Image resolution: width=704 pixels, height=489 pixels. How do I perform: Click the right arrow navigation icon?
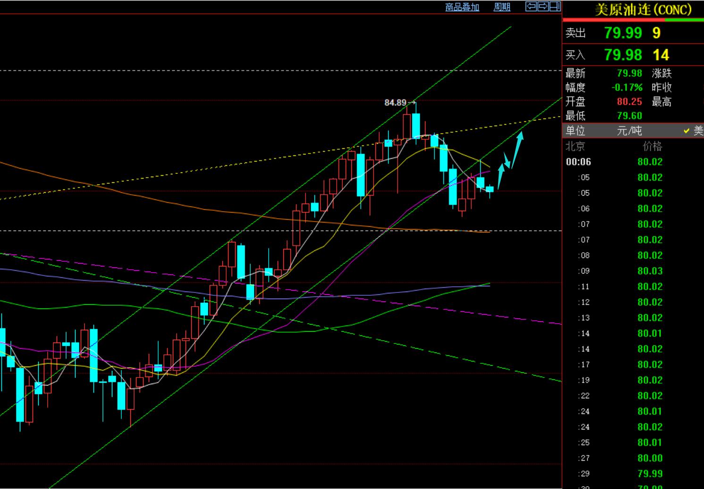(x=543, y=7)
